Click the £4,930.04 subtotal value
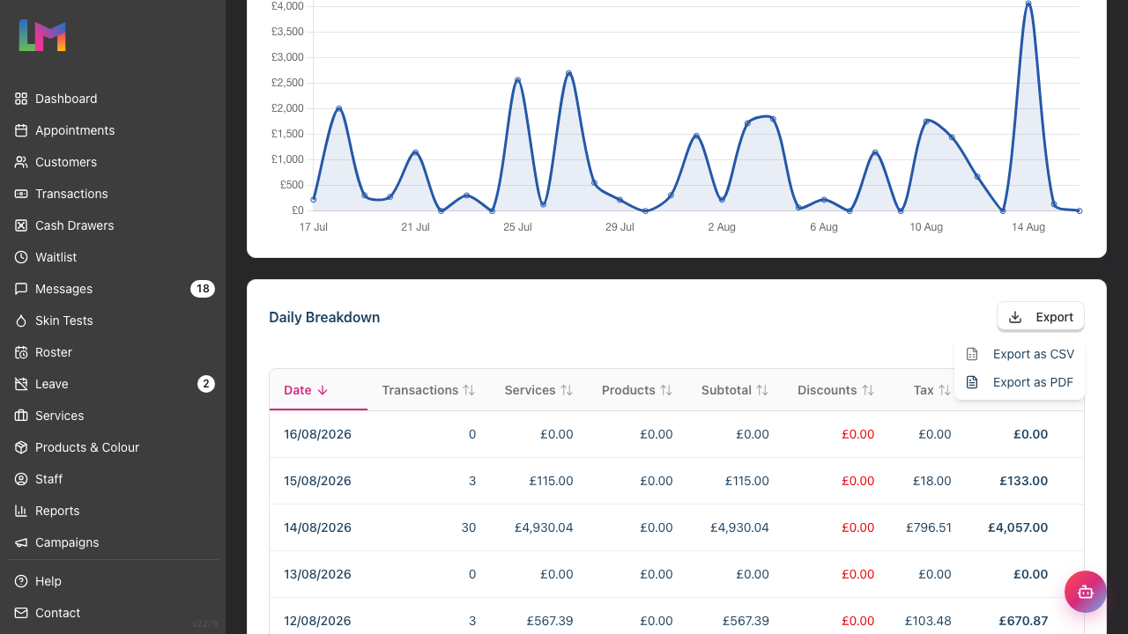The image size is (1128, 634). (739, 527)
